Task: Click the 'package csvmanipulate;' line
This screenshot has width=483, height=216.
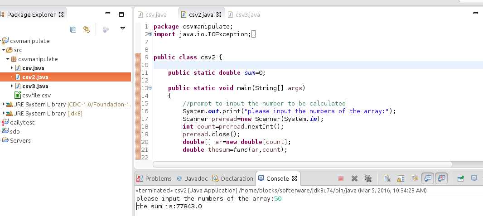Action: pos(193,26)
